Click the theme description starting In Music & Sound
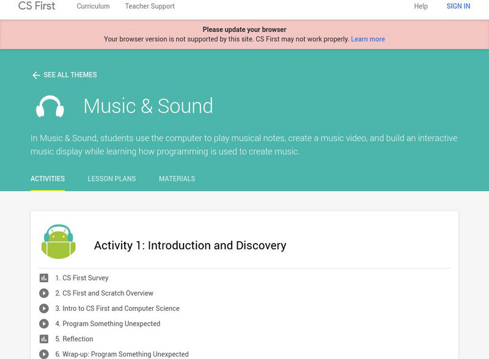Image resolution: width=489 pixels, height=359 pixels. pyautogui.click(x=244, y=145)
